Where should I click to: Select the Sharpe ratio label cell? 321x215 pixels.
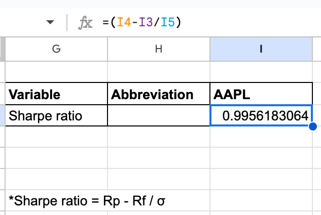click(56, 115)
